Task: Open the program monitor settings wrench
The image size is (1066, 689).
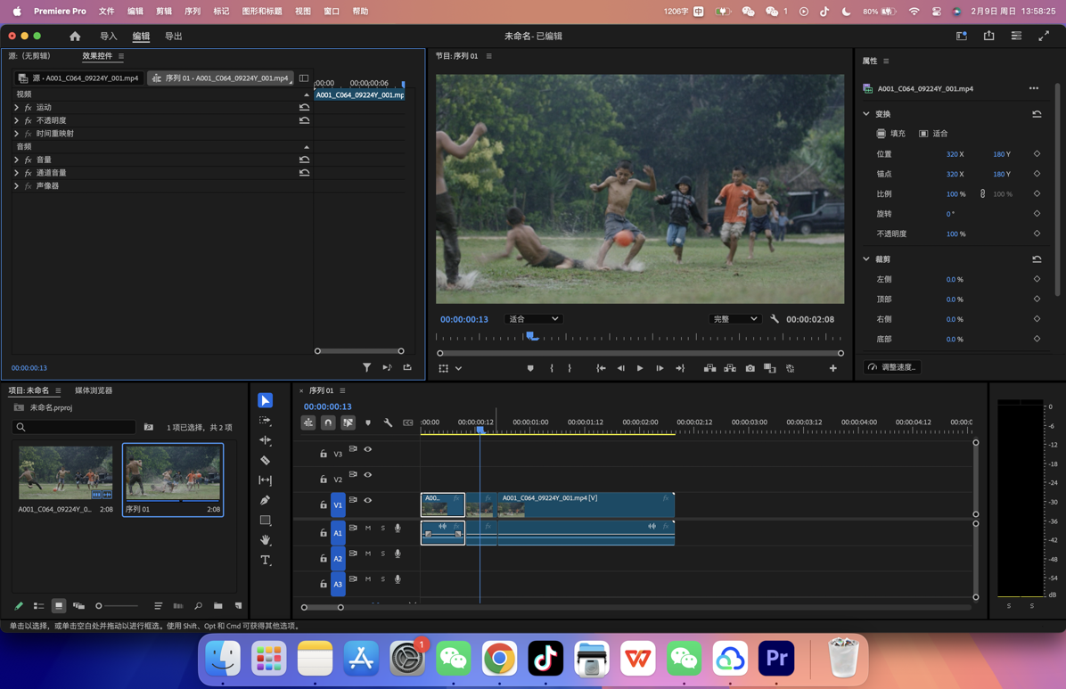Action: click(x=775, y=317)
